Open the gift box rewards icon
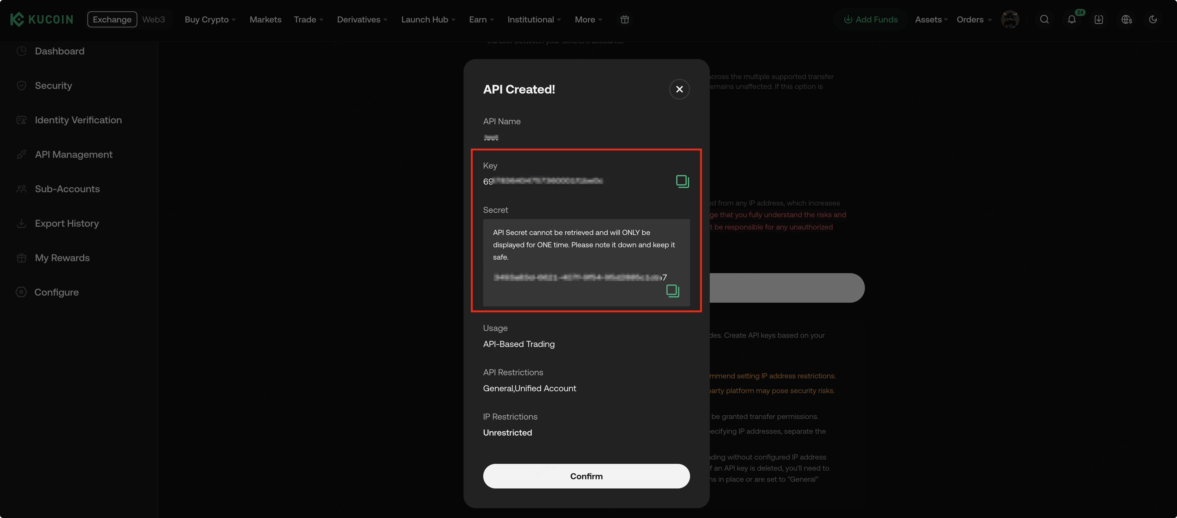 coord(625,19)
